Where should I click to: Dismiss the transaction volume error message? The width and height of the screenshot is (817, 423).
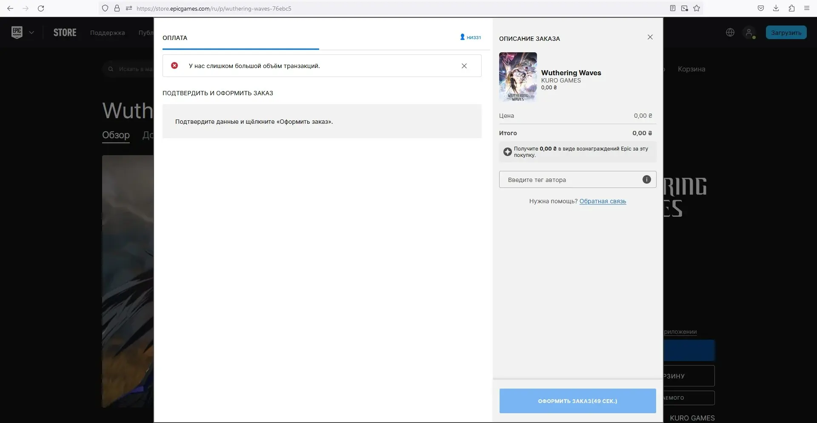pyautogui.click(x=464, y=66)
